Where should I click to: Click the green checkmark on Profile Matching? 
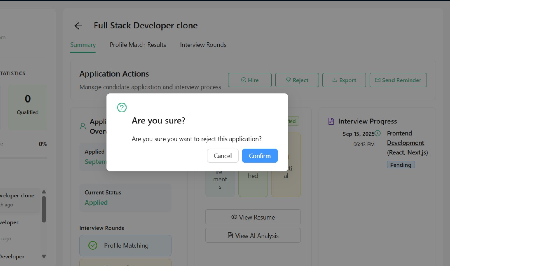(93, 245)
